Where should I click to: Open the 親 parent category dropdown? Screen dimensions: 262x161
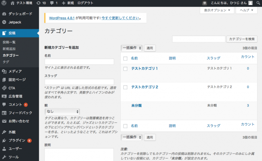(x=62, y=111)
